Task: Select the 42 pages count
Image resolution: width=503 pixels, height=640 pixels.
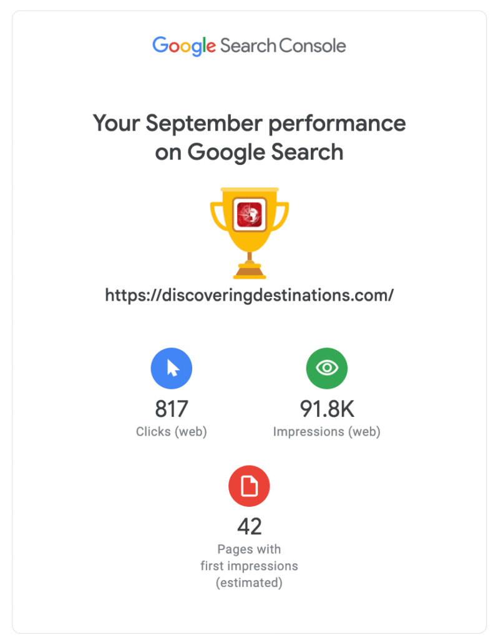Action: coord(250,526)
